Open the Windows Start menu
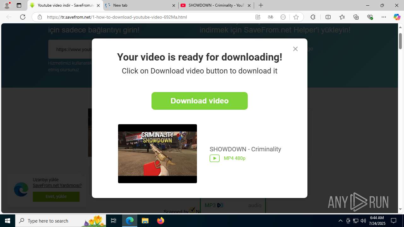Image resolution: width=404 pixels, height=227 pixels. tap(8, 221)
